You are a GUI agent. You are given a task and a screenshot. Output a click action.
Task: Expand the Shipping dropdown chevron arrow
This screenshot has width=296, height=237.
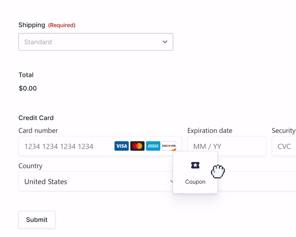click(x=165, y=42)
